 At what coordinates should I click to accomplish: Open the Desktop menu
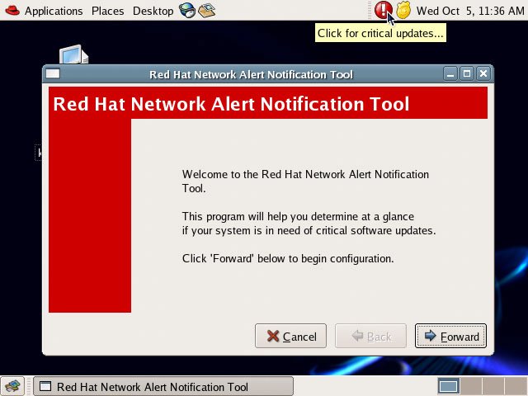pyautogui.click(x=153, y=11)
